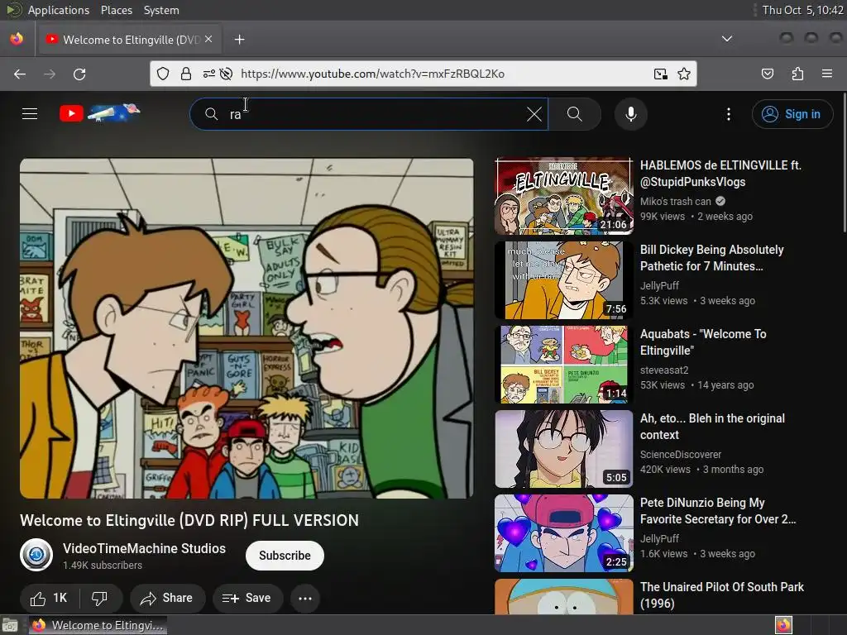Save video to a playlist
The width and height of the screenshot is (847, 635).
(x=246, y=598)
